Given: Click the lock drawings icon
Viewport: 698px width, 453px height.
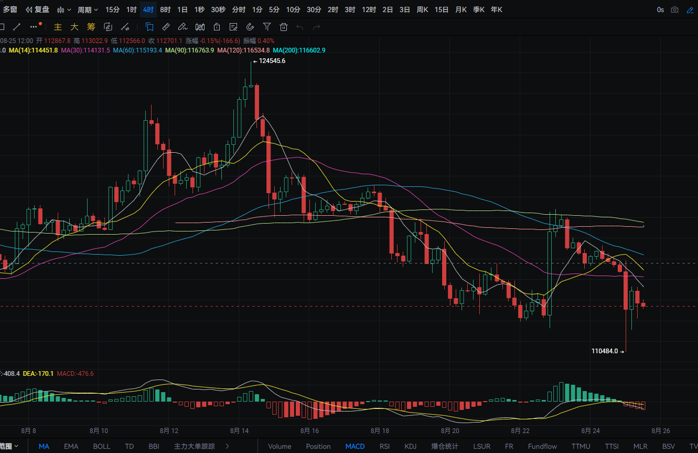Looking at the screenshot, I should pos(217,27).
